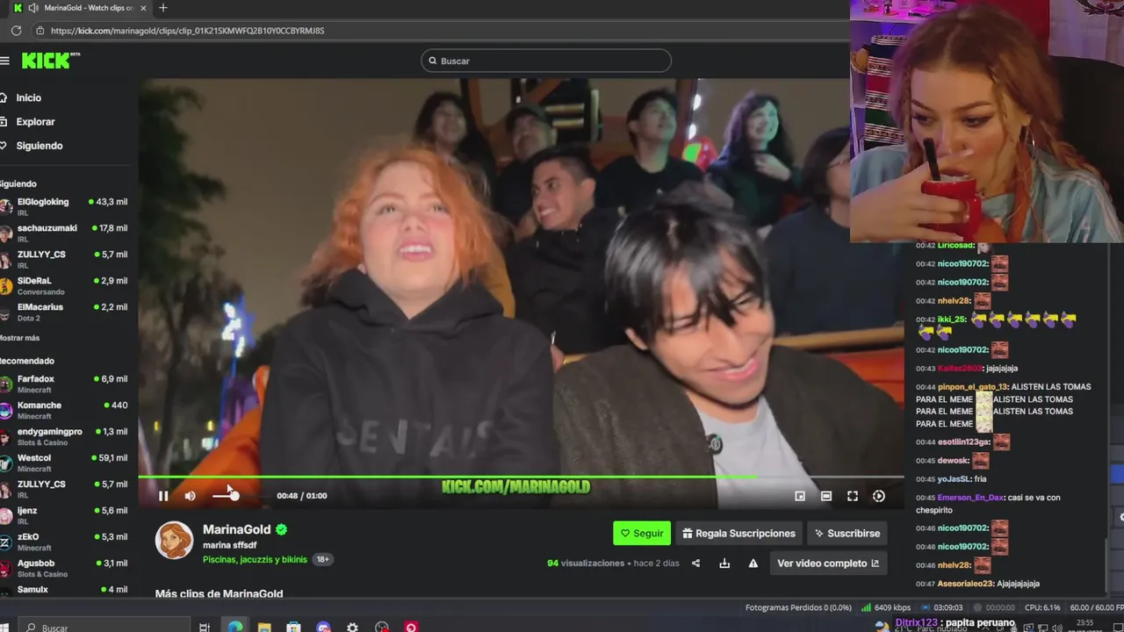Image resolution: width=1124 pixels, height=632 pixels.
Task: Open Komanche recommended channel
Action: point(64,410)
